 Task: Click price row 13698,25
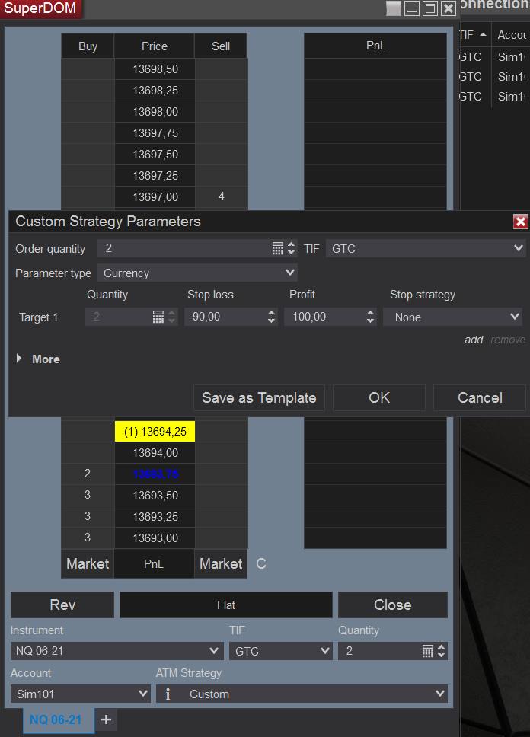click(x=155, y=91)
